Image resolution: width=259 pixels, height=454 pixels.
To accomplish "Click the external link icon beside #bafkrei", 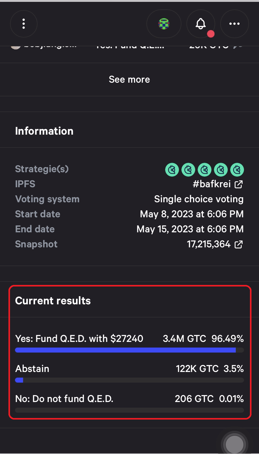I will (x=239, y=184).
